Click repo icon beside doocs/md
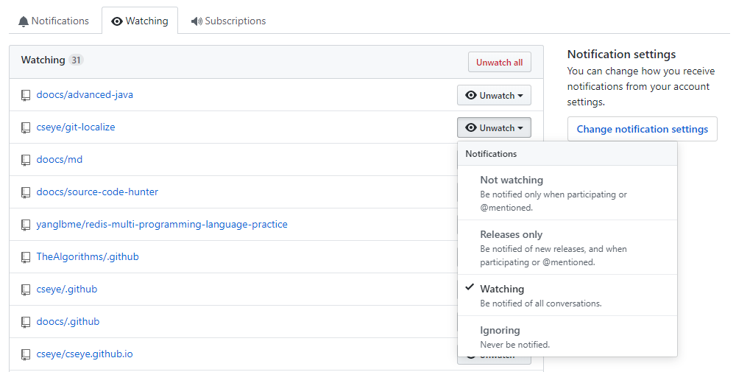 point(26,160)
